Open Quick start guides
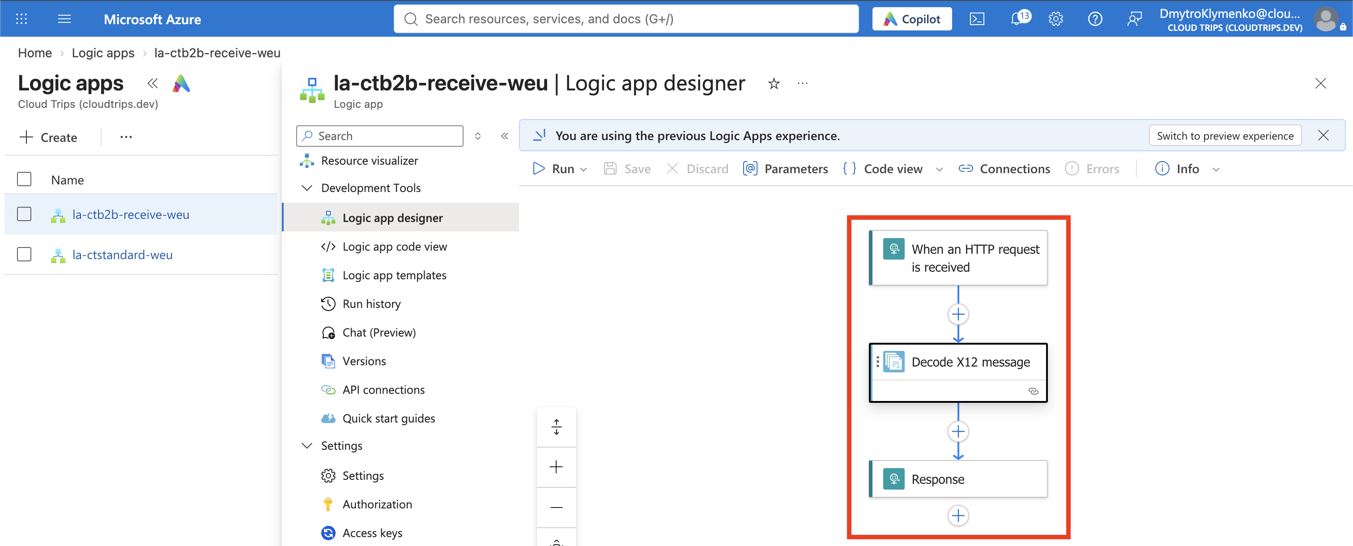Screen dimensions: 1353x546 pyautogui.click(x=389, y=418)
